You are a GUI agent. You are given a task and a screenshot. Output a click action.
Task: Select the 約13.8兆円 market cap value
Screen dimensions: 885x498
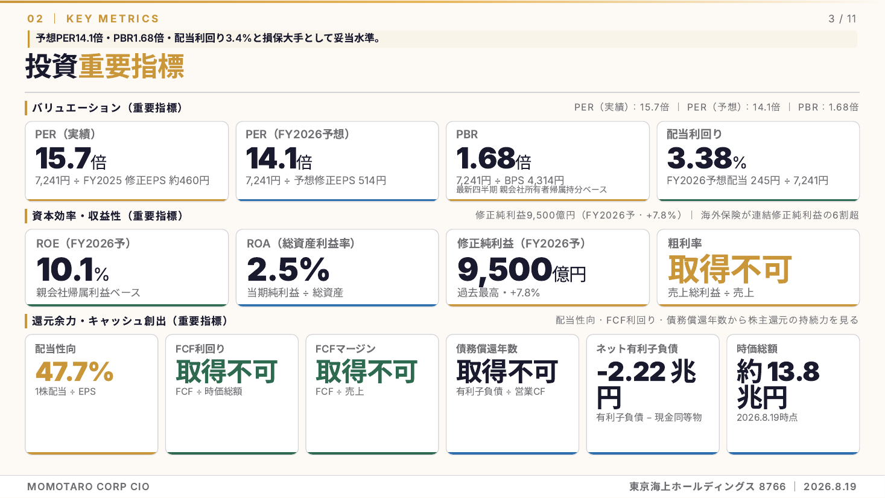(x=778, y=385)
